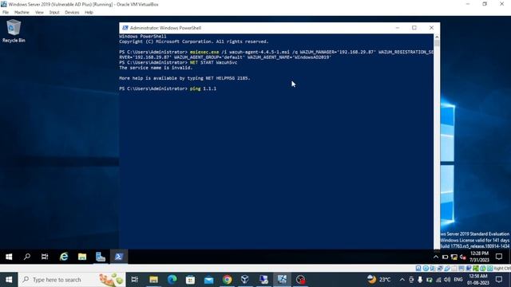Open the guest Action Center notifications icon
Viewport: 511px width, 287px height.
(499, 257)
